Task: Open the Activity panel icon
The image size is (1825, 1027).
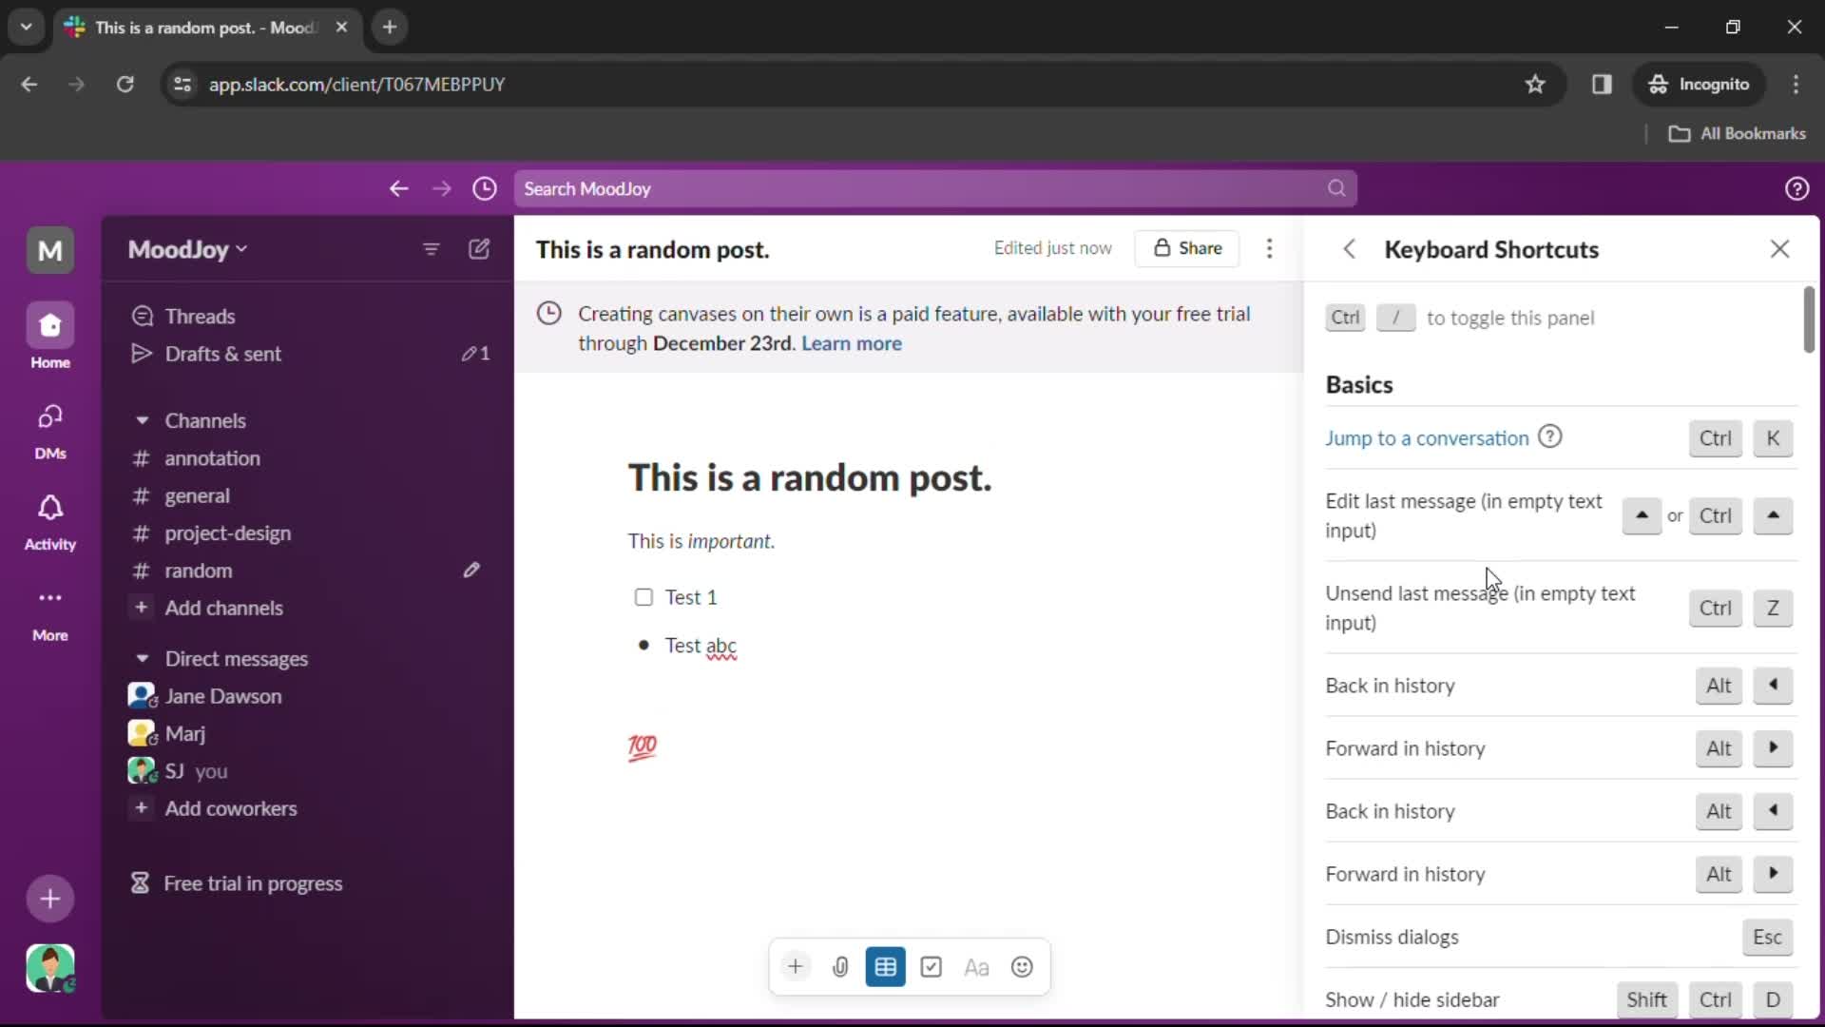Action: (50, 507)
